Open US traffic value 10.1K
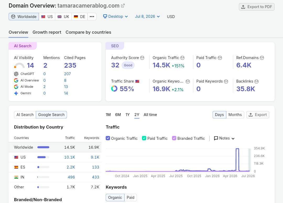 point(69,157)
